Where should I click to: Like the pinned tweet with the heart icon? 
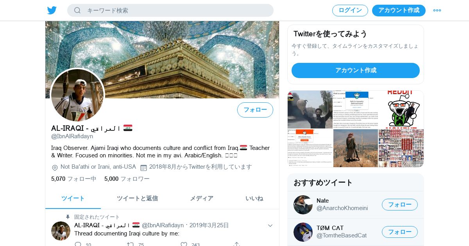pos(184,244)
